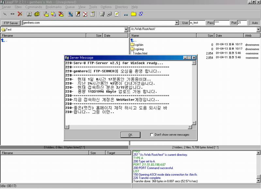261x189 pixels.
Task: Expand the gemhero.com server address dropdown
Action: click(177, 23)
